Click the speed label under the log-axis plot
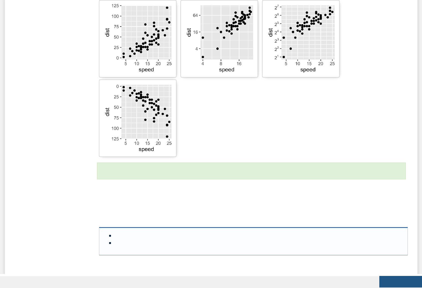Image resolution: width=422 pixels, height=288 pixels. coord(227,70)
